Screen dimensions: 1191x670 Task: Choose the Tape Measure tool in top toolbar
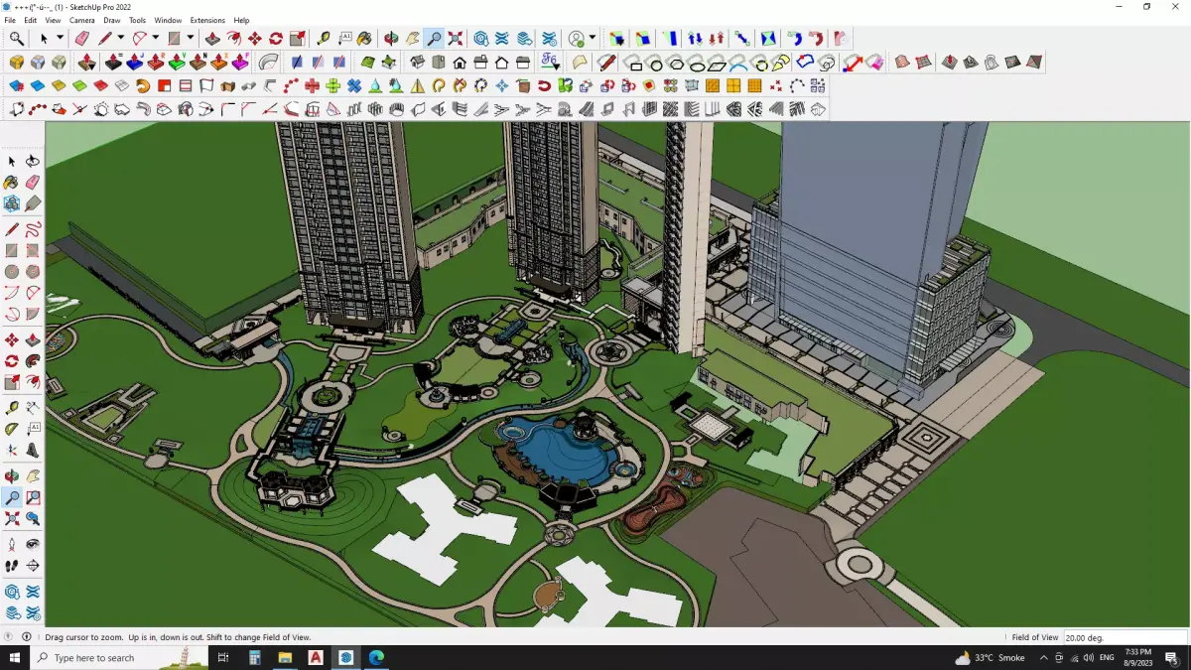pyautogui.click(x=324, y=39)
